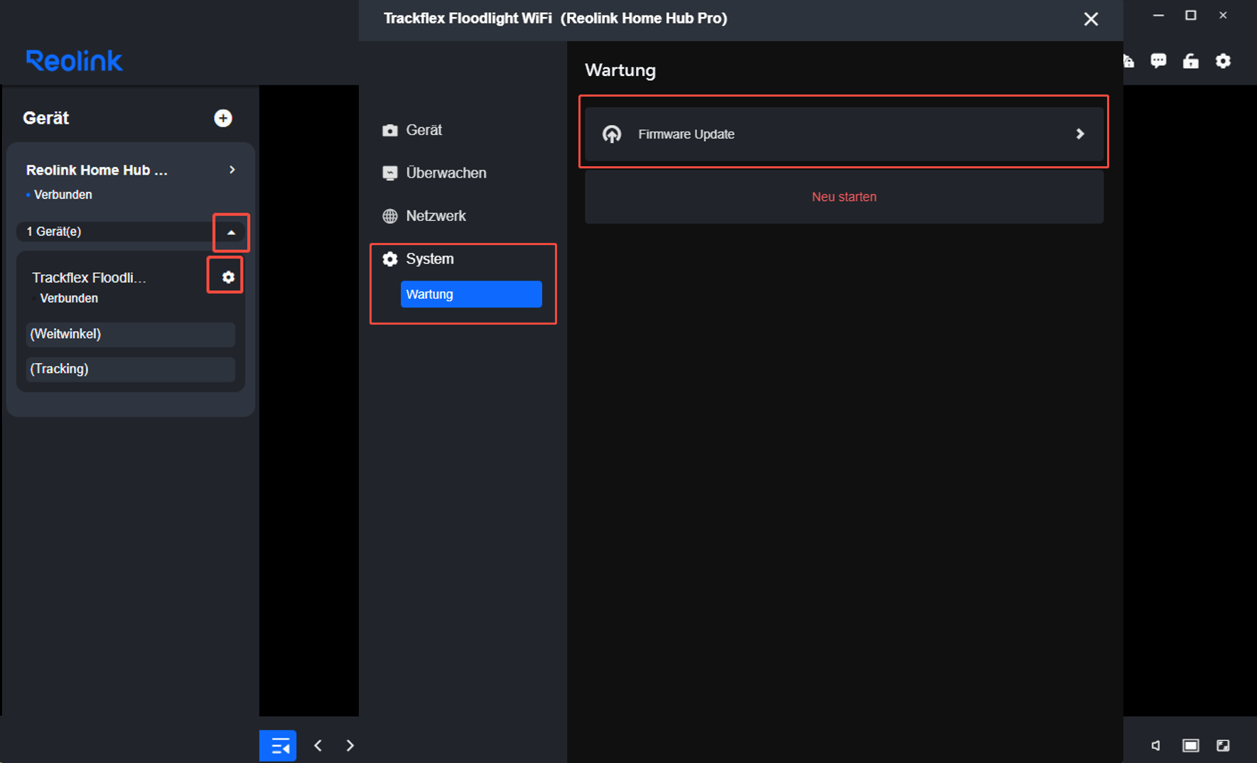Click the add device plus icon
This screenshot has width=1257, height=763.
[223, 118]
